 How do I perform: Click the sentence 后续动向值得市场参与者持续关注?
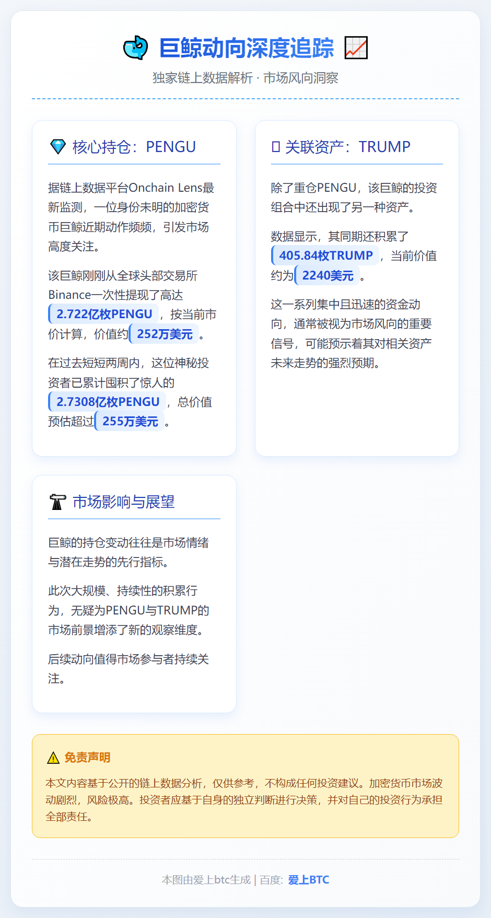click(128, 669)
